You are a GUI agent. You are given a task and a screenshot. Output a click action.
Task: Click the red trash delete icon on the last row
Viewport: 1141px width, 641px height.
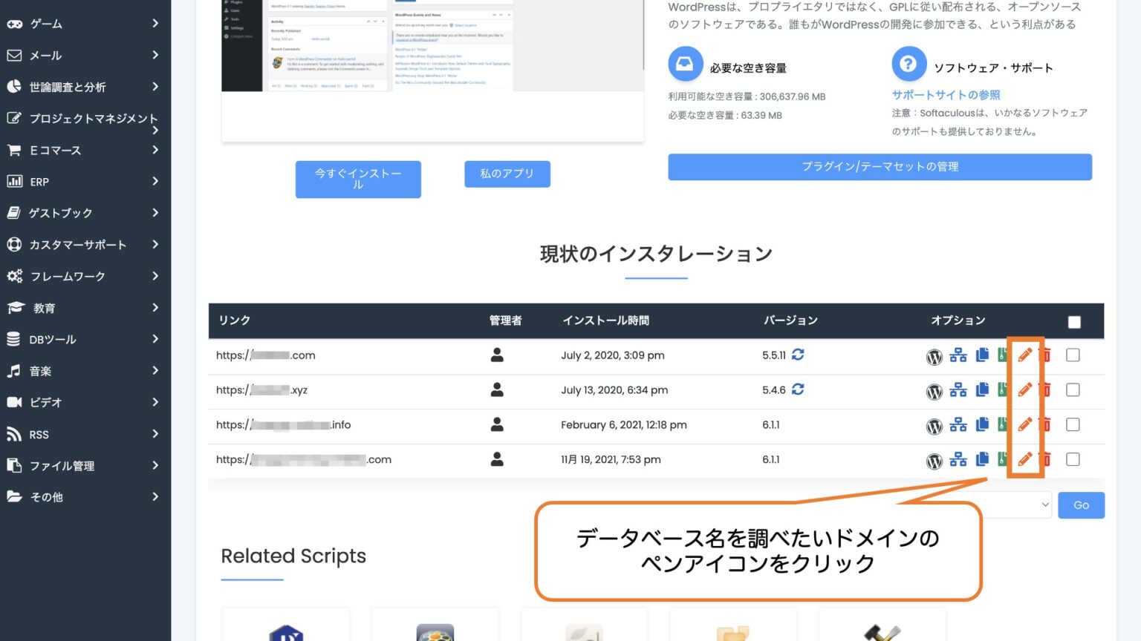point(1046,459)
